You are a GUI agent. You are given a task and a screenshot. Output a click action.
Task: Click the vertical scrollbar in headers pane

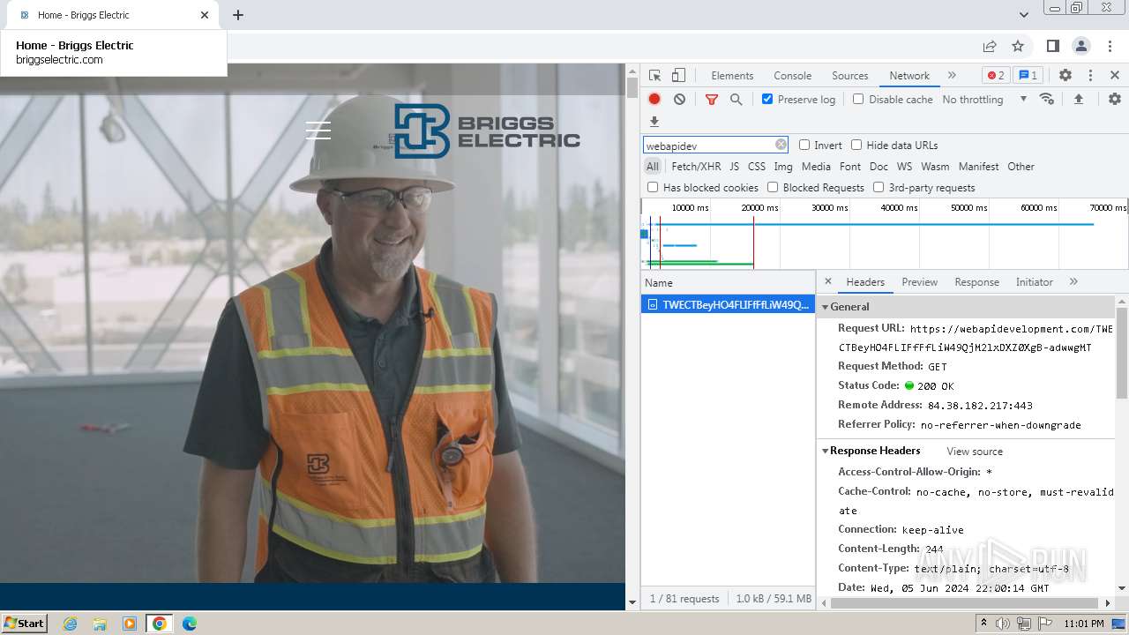pyautogui.click(x=1122, y=353)
